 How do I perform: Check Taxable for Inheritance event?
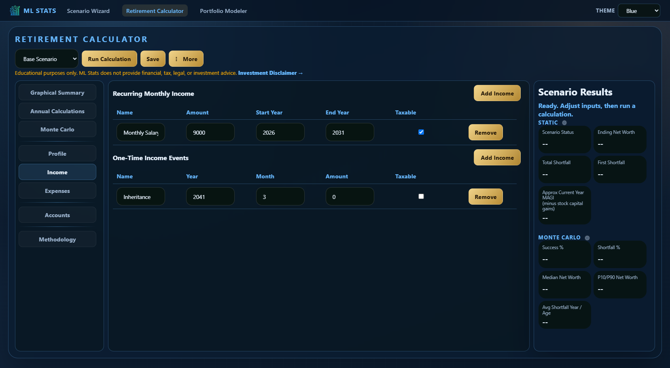[421, 197]
